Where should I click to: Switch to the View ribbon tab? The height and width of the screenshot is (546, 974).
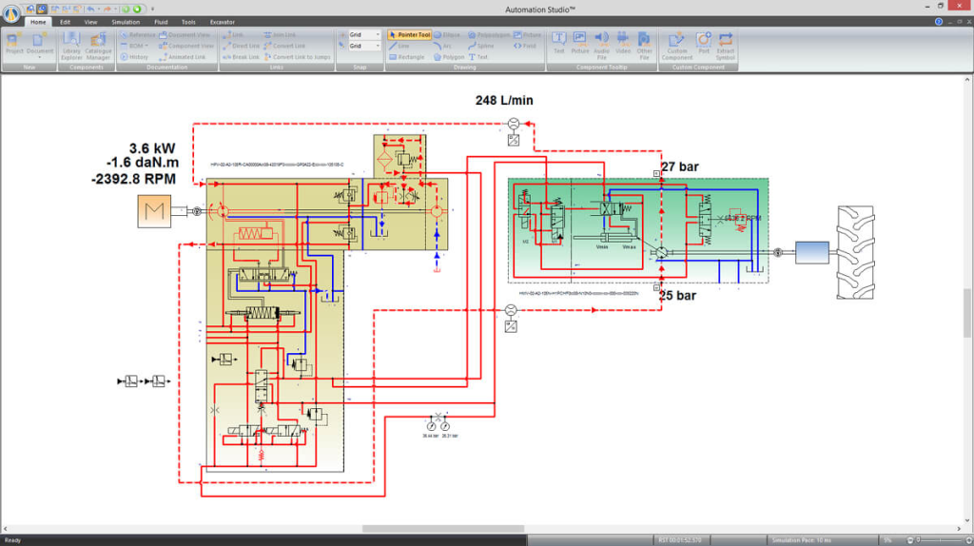[x=90, y=22]
